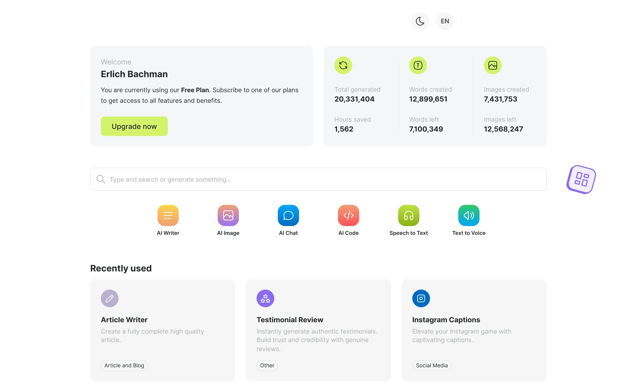The image size is (637, 392).
Task: Click the Total generated refresh icon
Action: pos(343,65)
